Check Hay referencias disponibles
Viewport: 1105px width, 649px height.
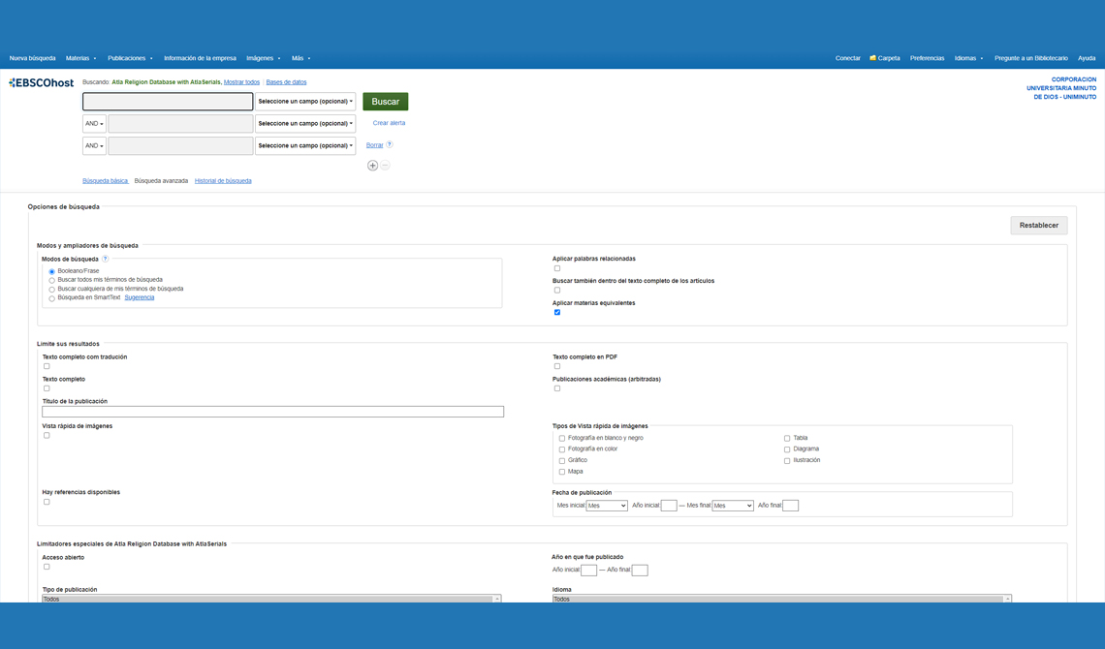pos(47,502)
